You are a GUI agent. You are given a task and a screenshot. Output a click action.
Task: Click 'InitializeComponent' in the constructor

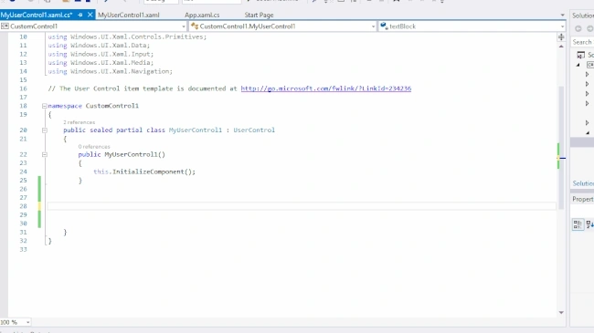pos(148,172)
